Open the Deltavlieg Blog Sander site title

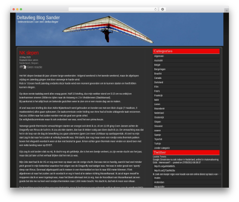[x=38, y=18]
